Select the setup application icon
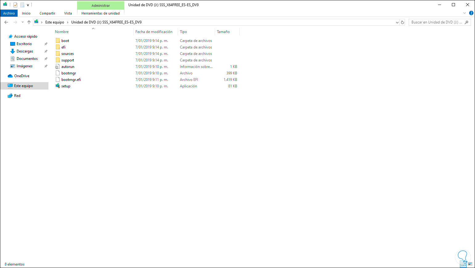The height and width of the screenshot is (268, 475). (58, 86)
